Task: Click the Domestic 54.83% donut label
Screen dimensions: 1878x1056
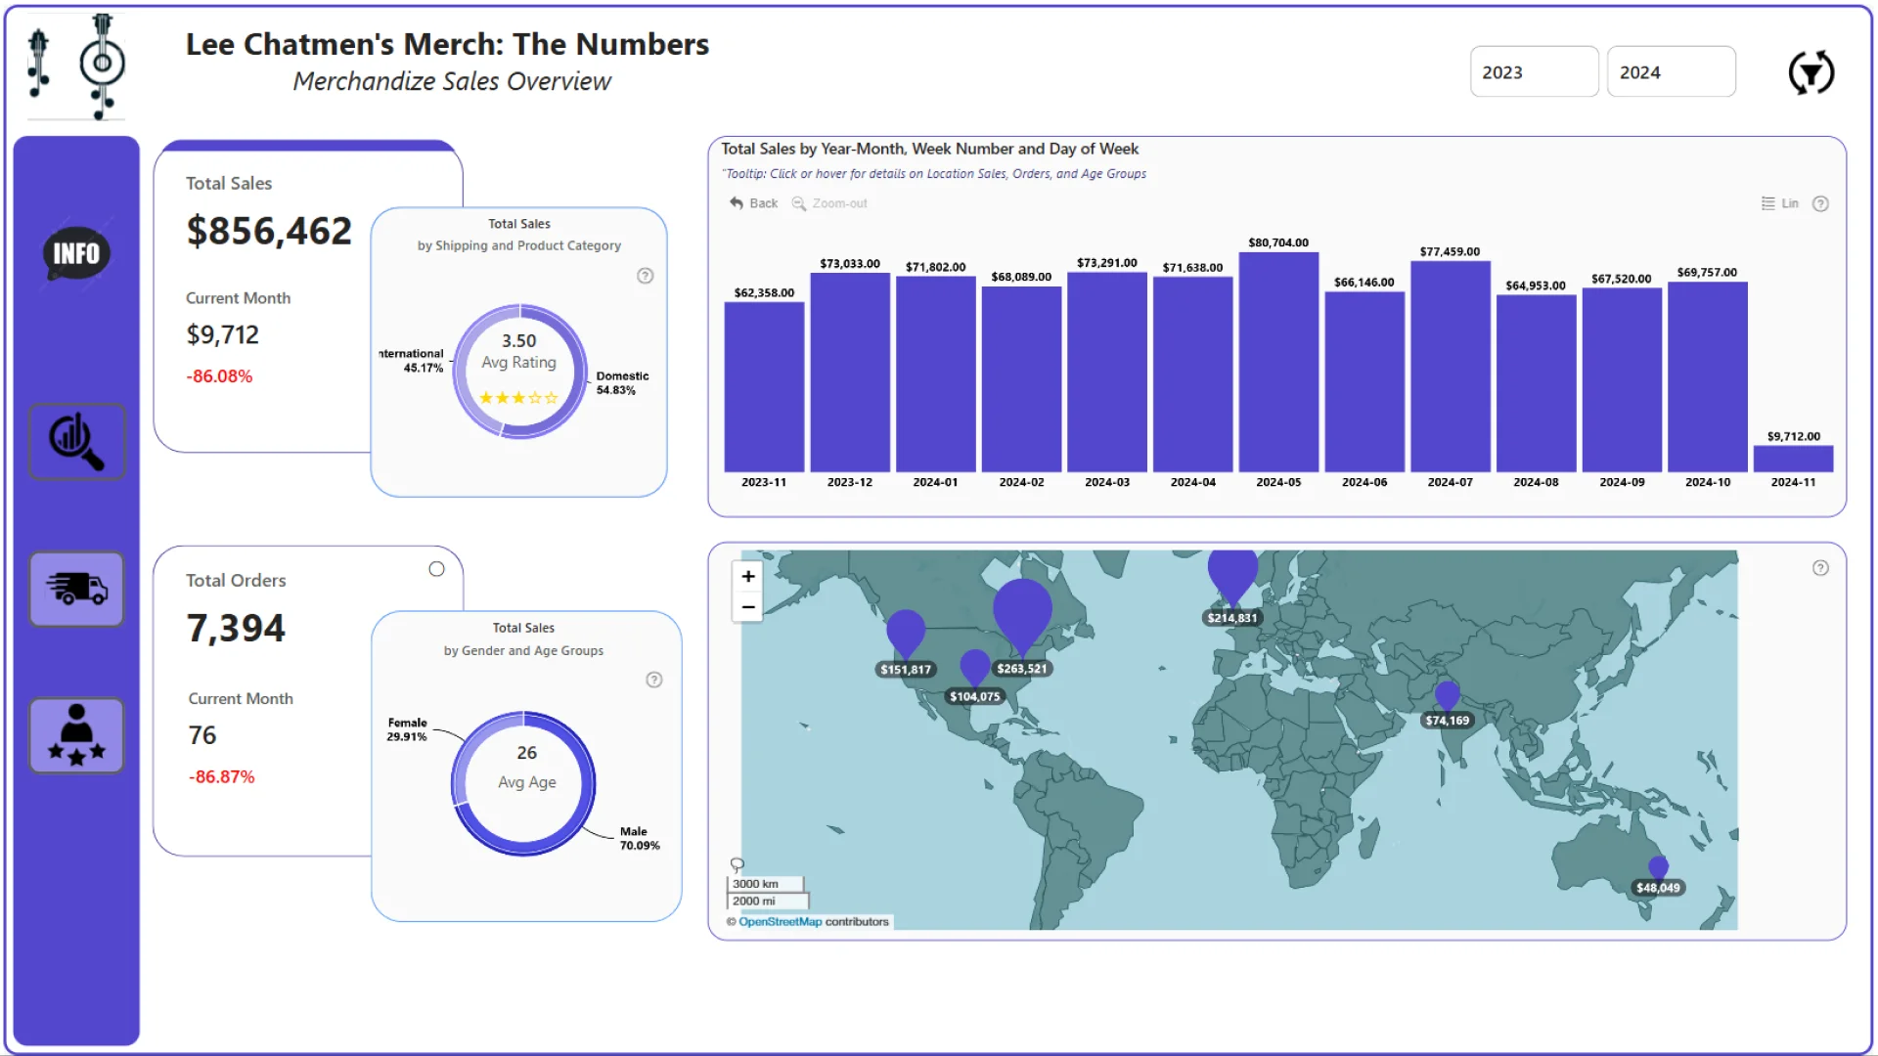Action: tap(622, 382)
